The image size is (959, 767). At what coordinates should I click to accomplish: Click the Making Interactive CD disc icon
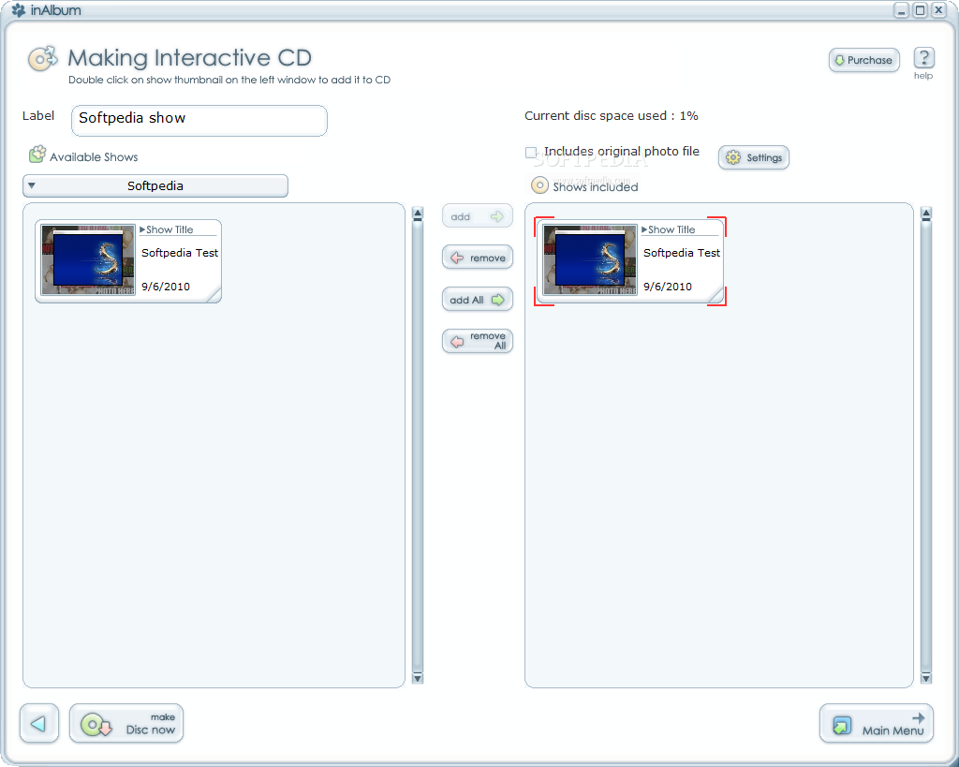pyautogui.click(x=43, y=59)
